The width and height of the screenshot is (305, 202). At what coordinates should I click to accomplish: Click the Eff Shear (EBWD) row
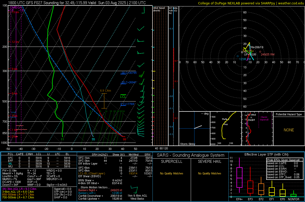pyautogui.click(x=115, y=176)
